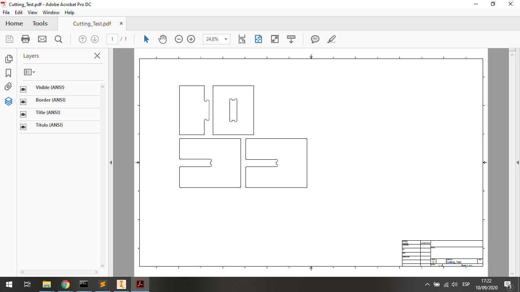
Task: Hide the Título (ANSI) layer
Action: (x=23, y=127)
